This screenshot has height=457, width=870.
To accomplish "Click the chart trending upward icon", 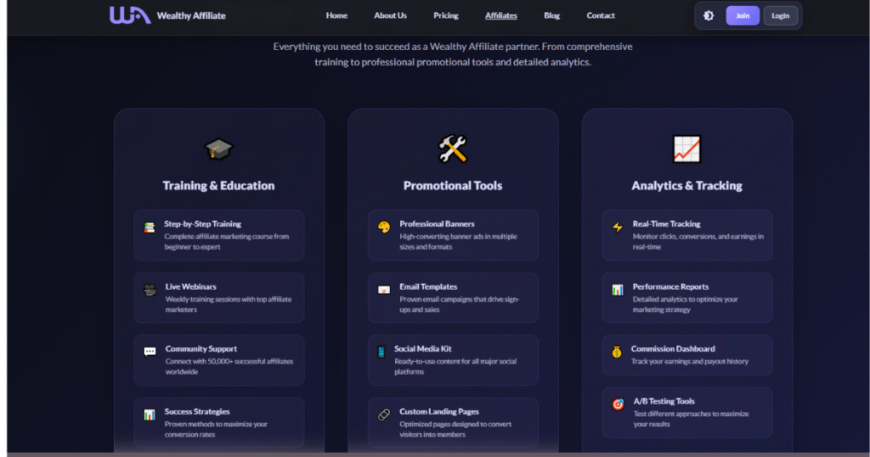I will [x=686, y=150].
